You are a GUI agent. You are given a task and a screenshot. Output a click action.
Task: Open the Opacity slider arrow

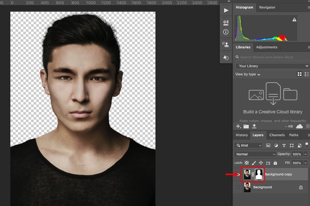(x=306, y=154)
